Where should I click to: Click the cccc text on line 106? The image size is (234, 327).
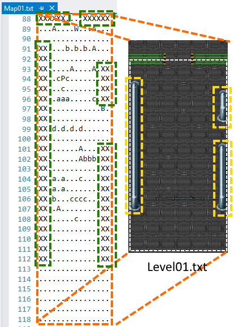click(79, 199)
